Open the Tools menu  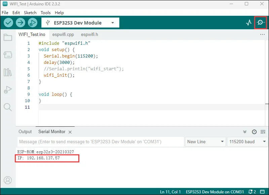[x=45, y=12]
